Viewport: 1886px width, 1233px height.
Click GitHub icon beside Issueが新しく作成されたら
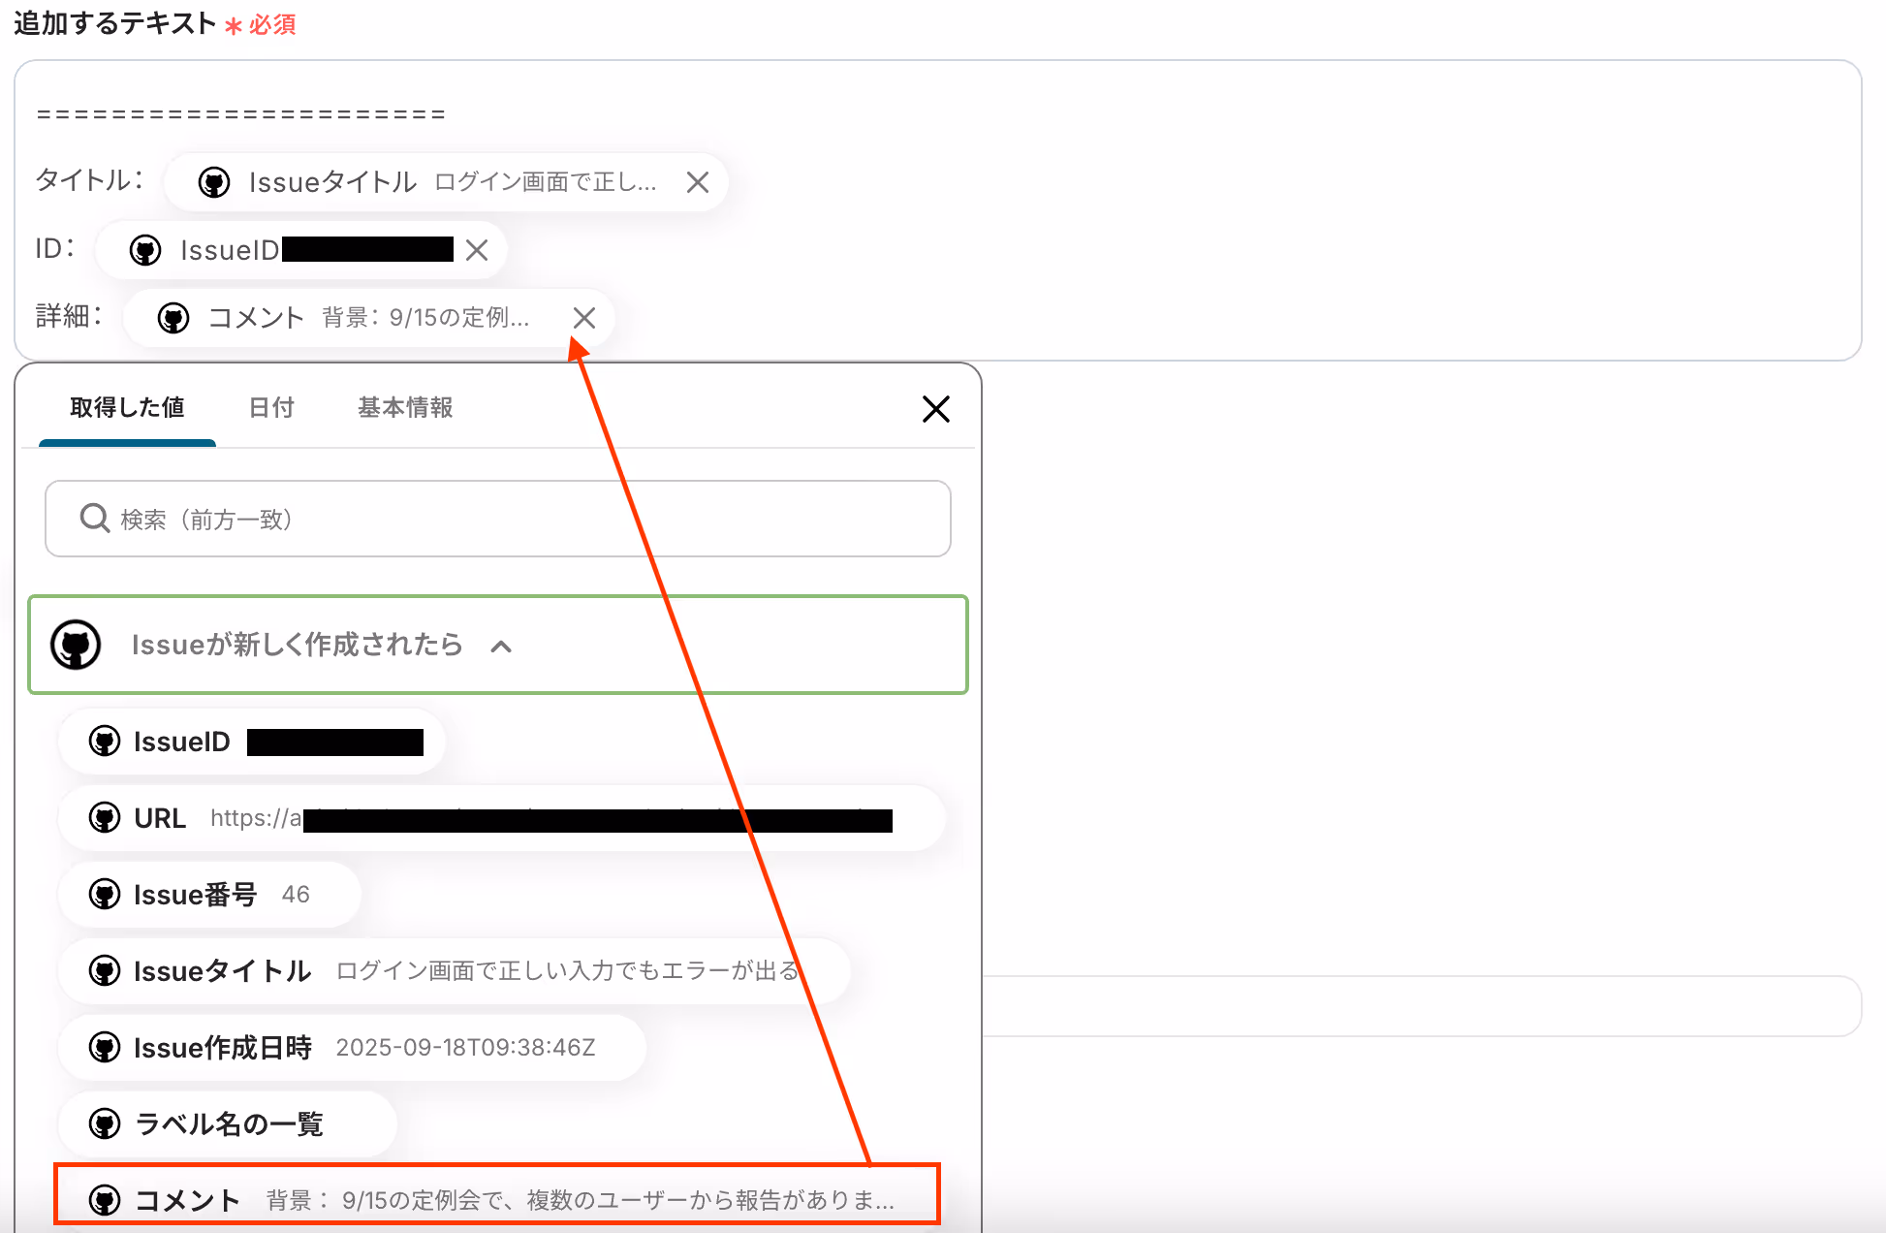click(x=76, y=645)
